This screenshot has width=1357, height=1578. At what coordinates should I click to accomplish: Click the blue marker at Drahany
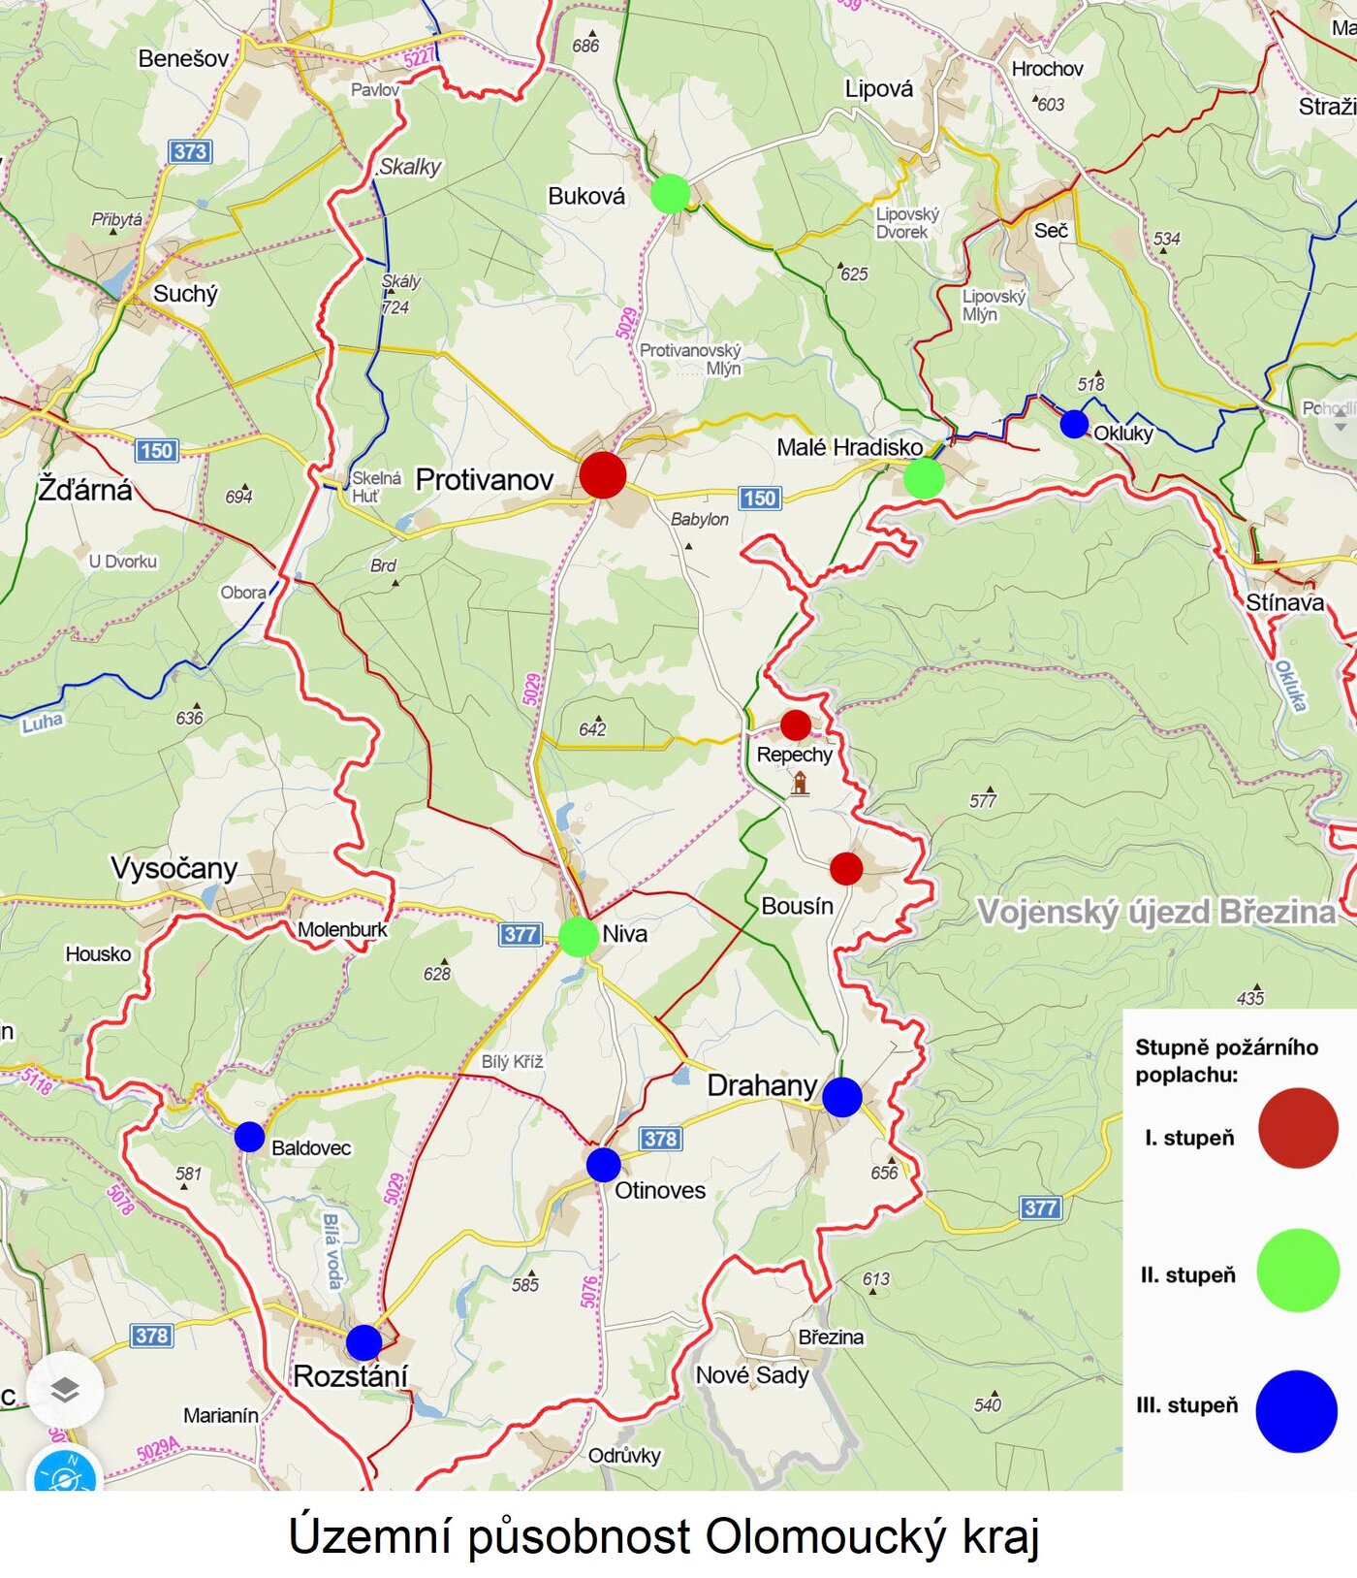pyautogui.click(x=841, y=1097)
